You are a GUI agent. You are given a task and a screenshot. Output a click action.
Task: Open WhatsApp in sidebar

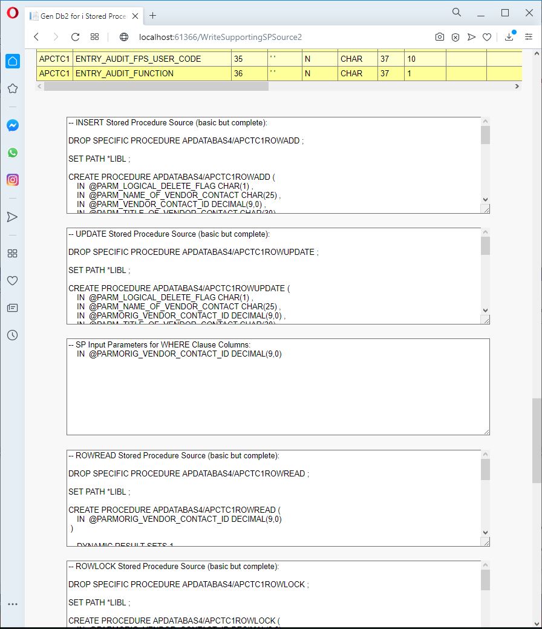pos(13,153)
